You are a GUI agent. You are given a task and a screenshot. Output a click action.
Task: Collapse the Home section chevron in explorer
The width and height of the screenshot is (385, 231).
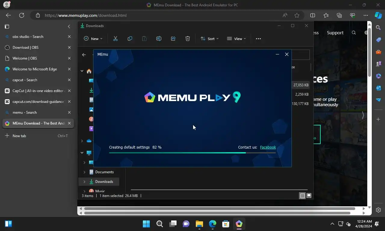coord(82,71)
